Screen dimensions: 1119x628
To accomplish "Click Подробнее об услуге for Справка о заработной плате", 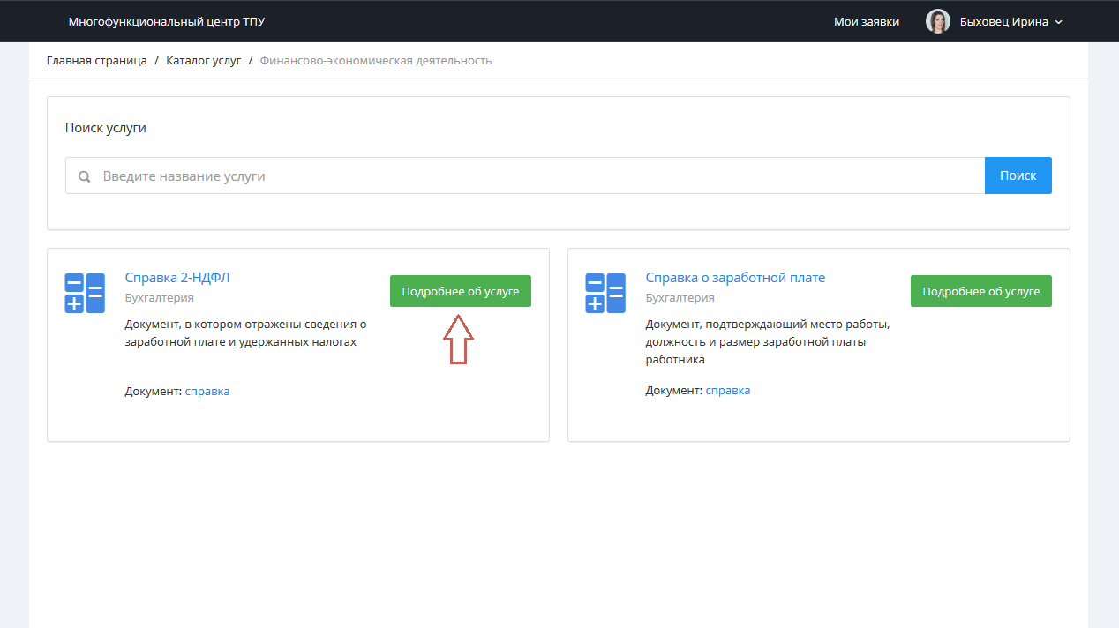I will tap(980, 291).
